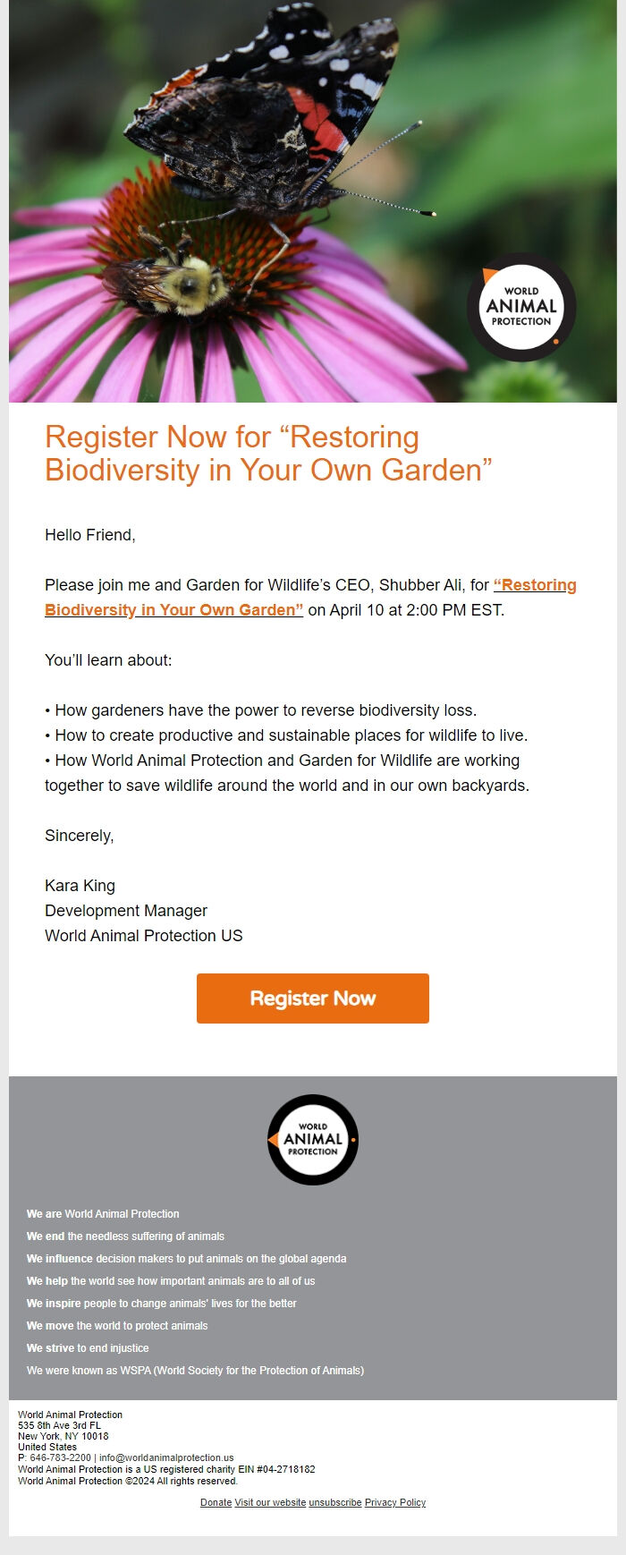This screenshot has width=626, height=1555.
Task: Click the World Animal Protection logo on the header image
Action: coord(518,308)
